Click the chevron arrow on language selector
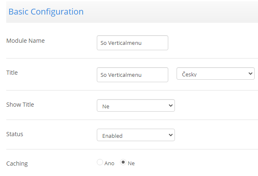 pyautogui.click(x=251, y=73)
